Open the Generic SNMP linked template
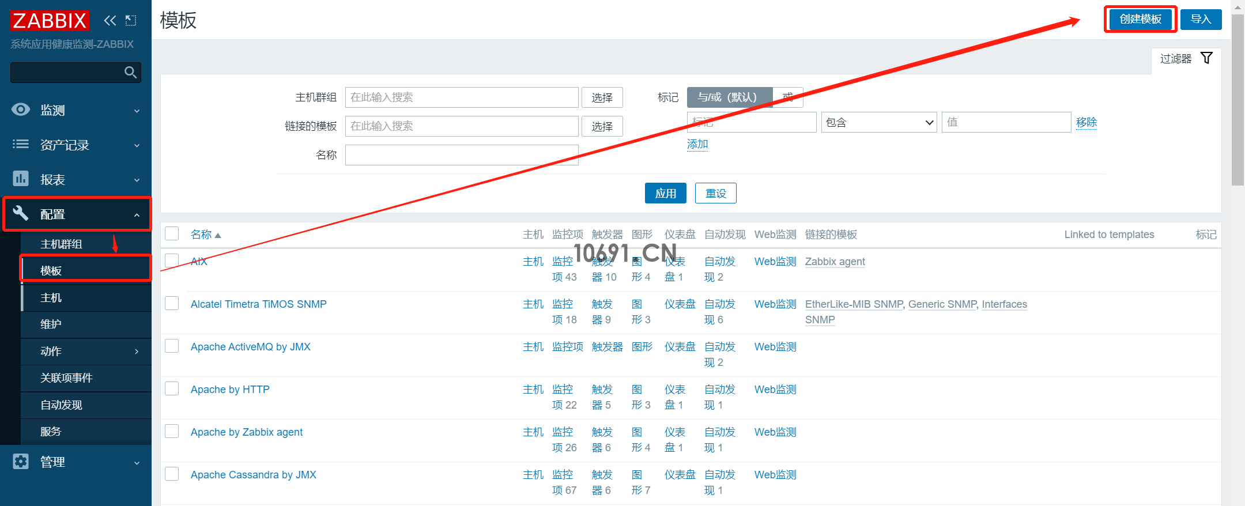The image size is (1245, 506). tap(942, 304)
